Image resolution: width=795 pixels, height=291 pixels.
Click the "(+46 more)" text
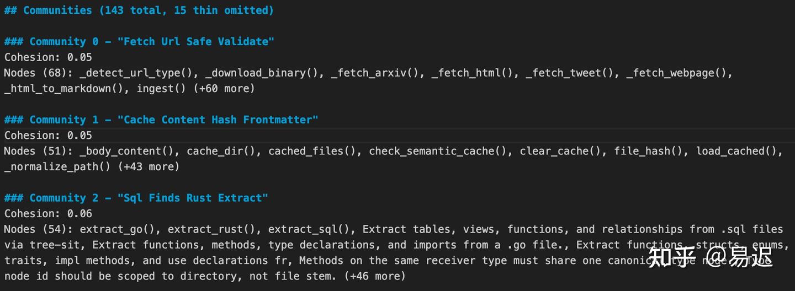374,276
